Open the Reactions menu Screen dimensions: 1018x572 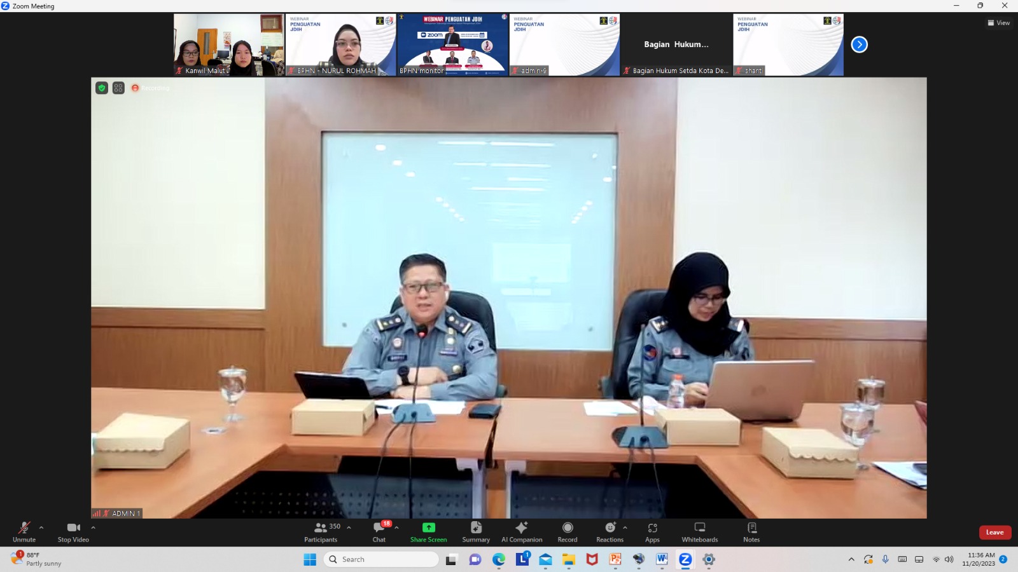click(610, 532)
